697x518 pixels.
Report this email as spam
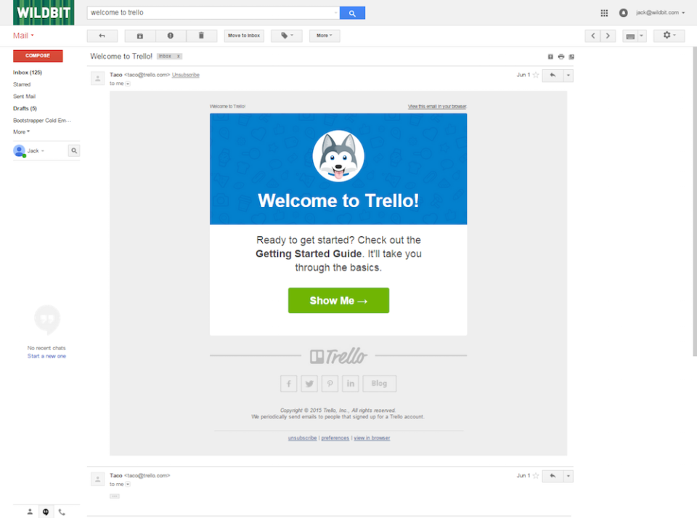[170, 36]
